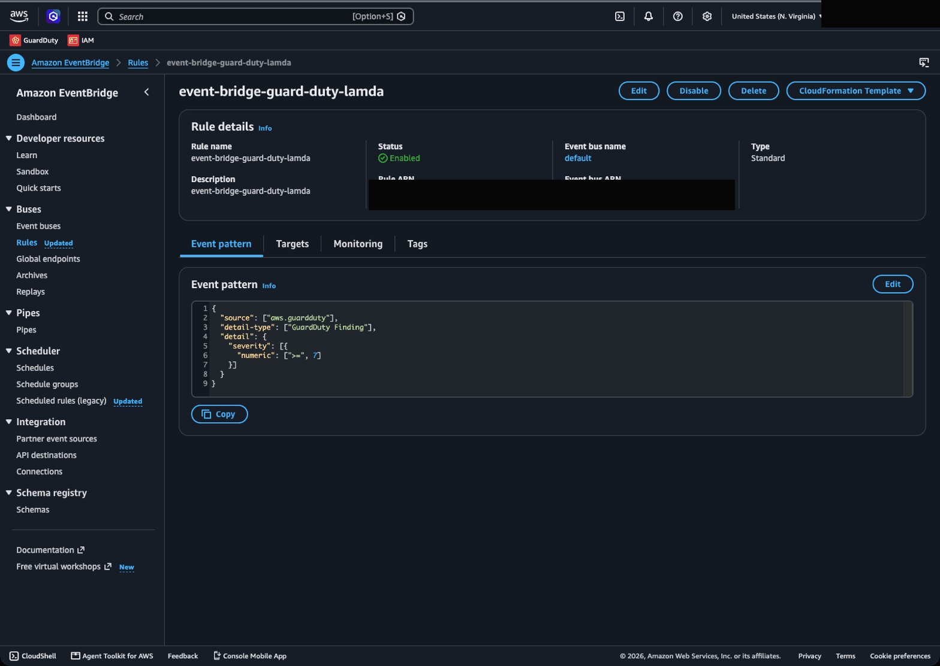The width and height of the screenshot is (940, 666).
Task: Disable the event-bridge-guard-duty-lamda rule
Action: tap(694, 90)
